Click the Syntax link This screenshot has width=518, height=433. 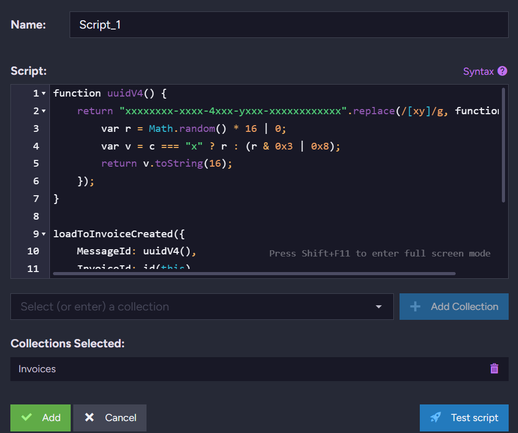[478, 71]
